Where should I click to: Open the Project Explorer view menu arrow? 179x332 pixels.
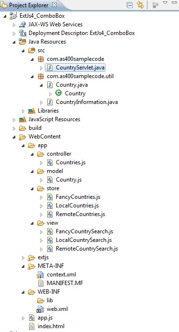[165, 3]
